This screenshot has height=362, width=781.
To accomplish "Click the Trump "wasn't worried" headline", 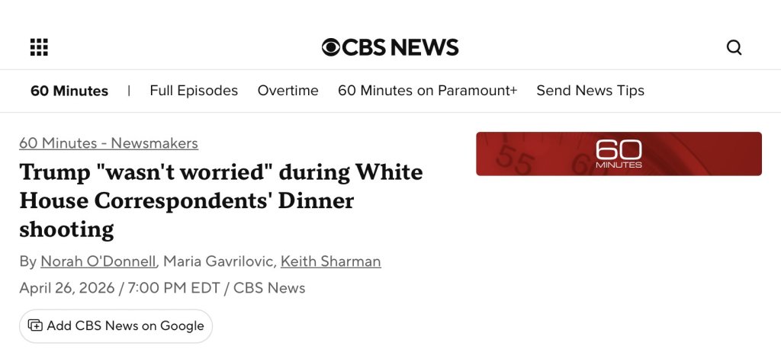I will pos(221,200).
